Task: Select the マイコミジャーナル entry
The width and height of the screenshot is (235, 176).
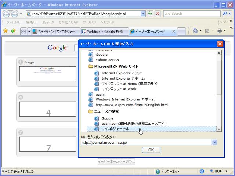Action: point(152,129)
